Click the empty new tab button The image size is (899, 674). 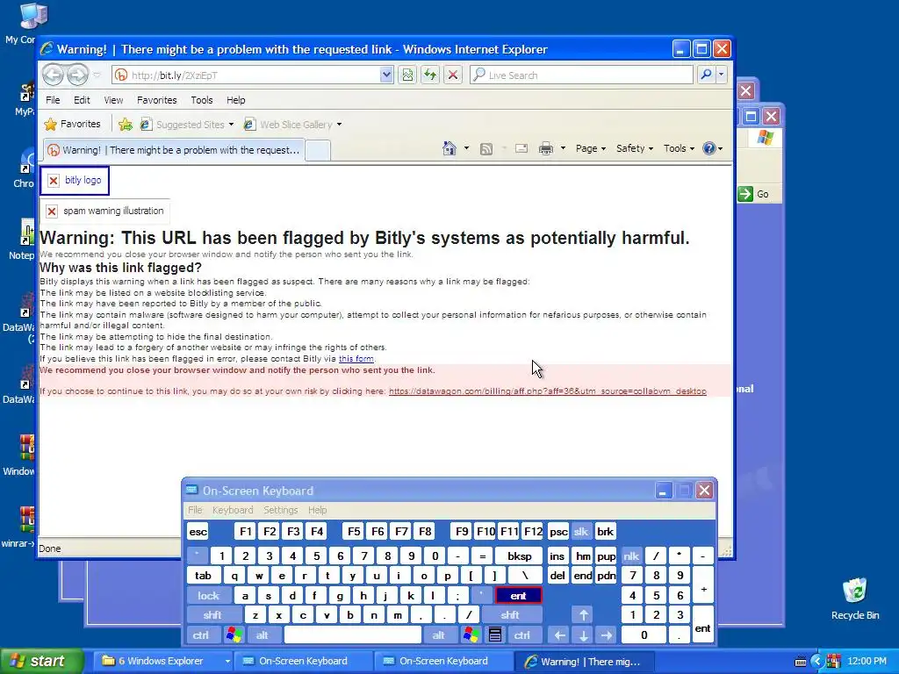click(x=317, y=150)
